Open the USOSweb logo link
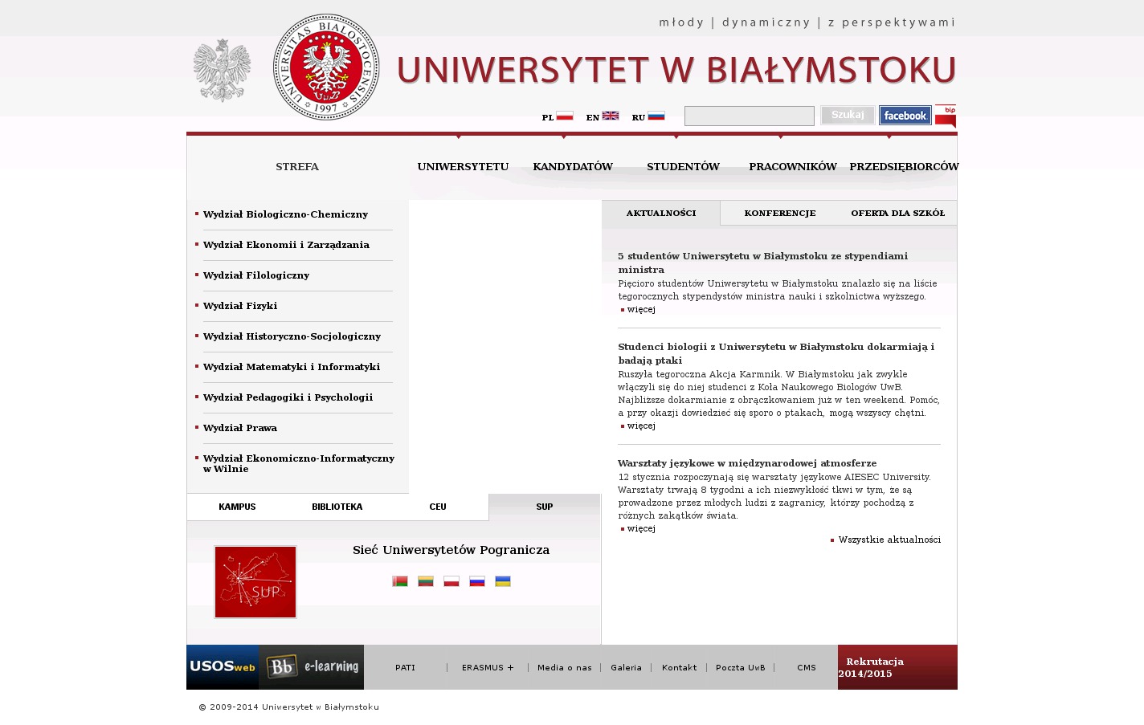 coord(223,667)
